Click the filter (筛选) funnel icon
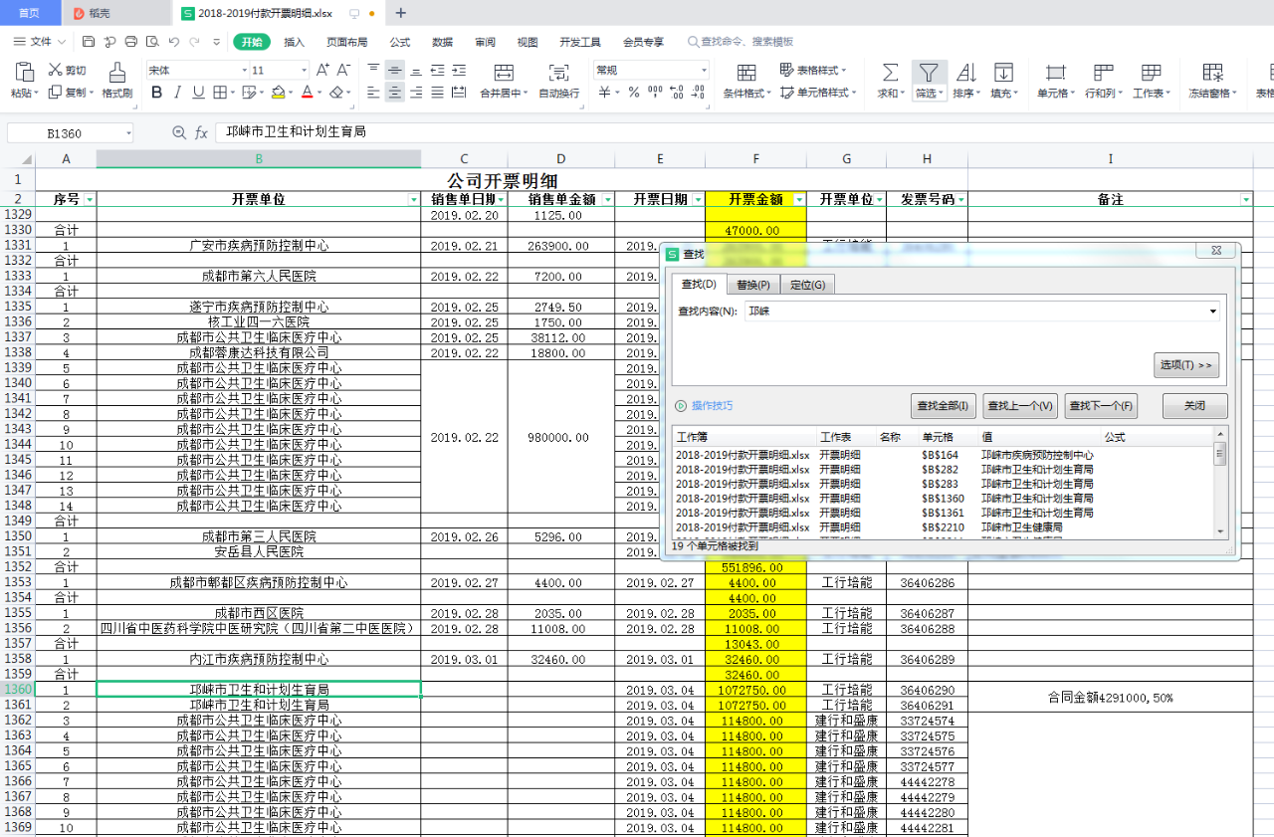This screenshot has width=1274, height=837. point(928,73)
